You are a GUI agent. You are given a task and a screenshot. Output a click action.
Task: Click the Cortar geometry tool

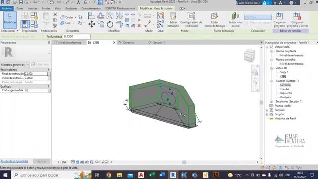coord(67,17)
